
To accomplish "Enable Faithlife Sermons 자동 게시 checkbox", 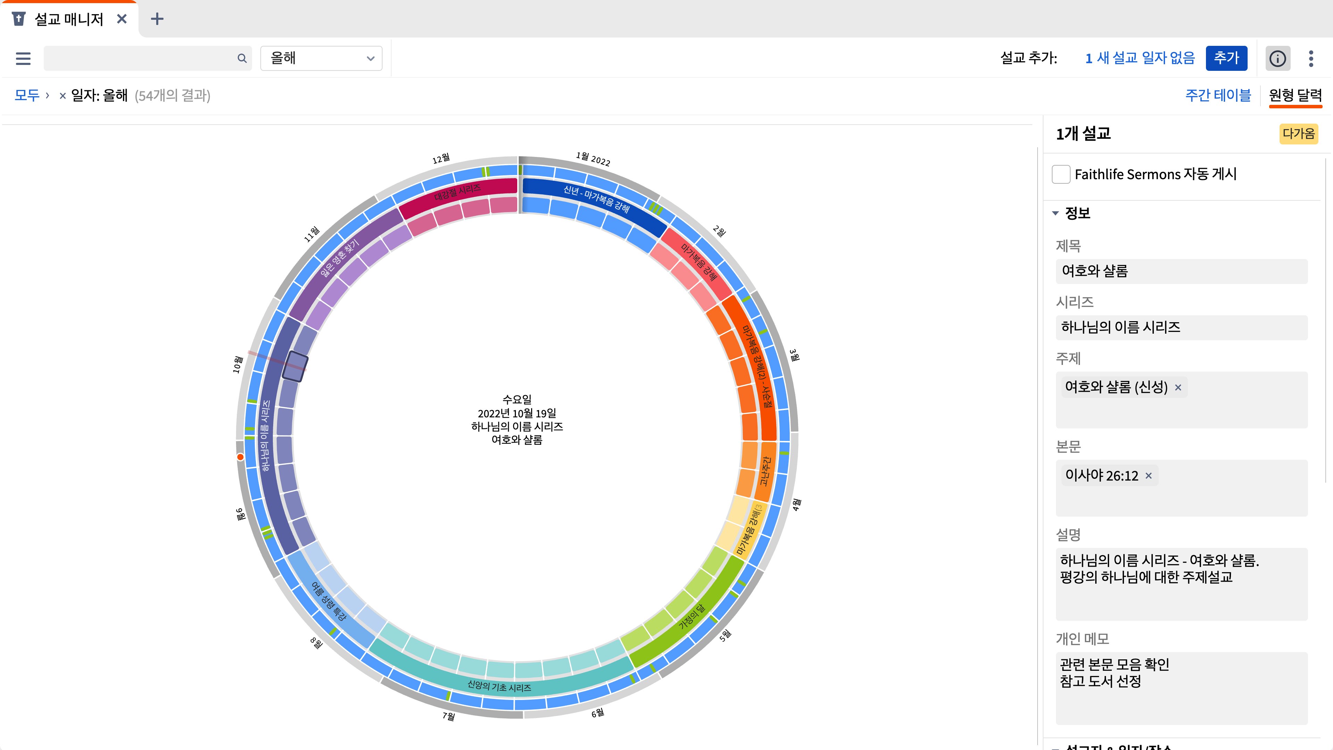I will (1061, 174).
